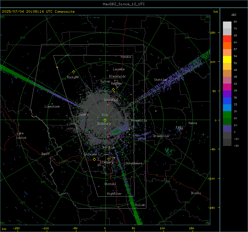Click the multicolored storm echo near Hanna
The image size is (248, 232).
point(180,128)
